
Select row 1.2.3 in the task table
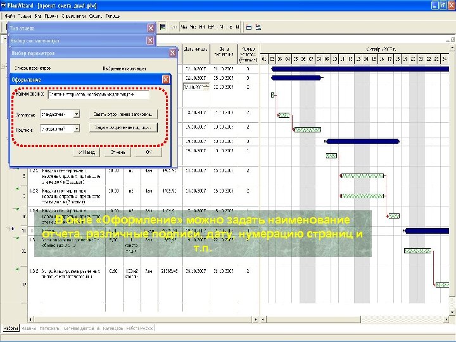[x=143, y=196]
